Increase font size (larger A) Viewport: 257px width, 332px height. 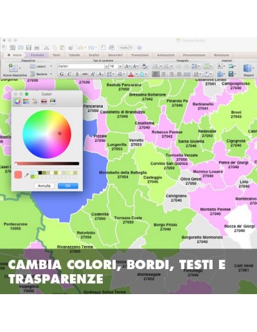pos(127,66)
